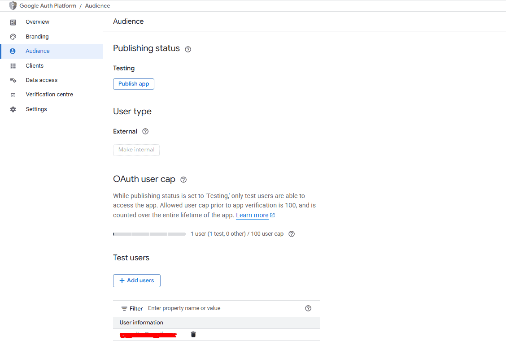Image resolution: width=506 pixels, height=358 pixels.
Task: Click help icon in the Filter bar
Action: pos(308,308)
